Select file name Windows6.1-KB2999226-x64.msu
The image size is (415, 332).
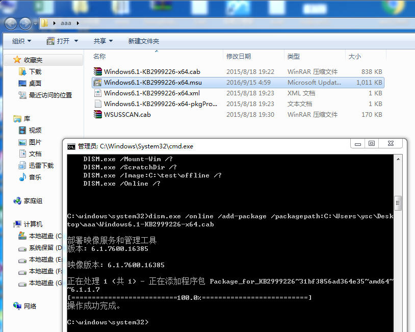coord(153,82)
